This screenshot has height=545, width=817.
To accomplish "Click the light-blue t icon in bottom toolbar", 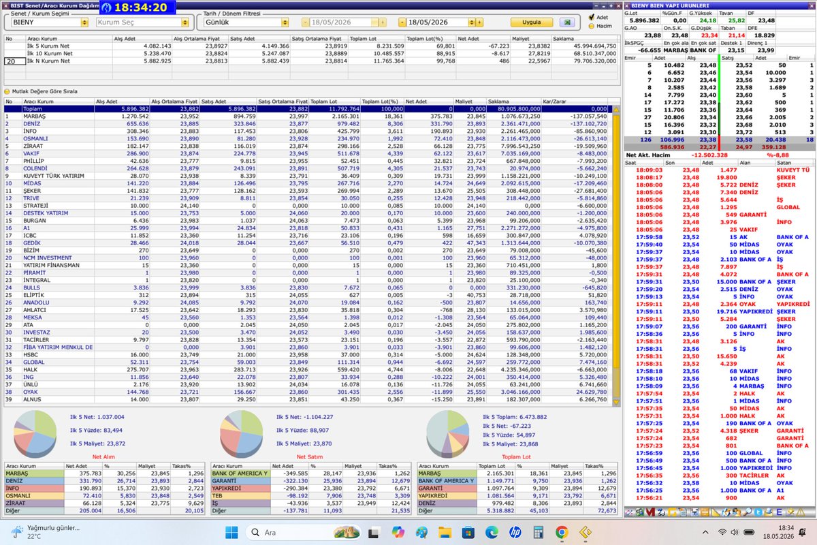I will (758, 513).
